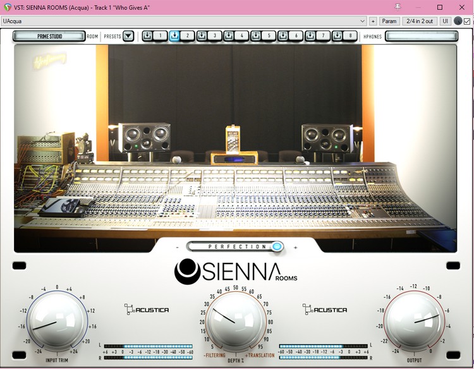
Task: Click the INPUT TRIM label
Action: tap(57, 360)
